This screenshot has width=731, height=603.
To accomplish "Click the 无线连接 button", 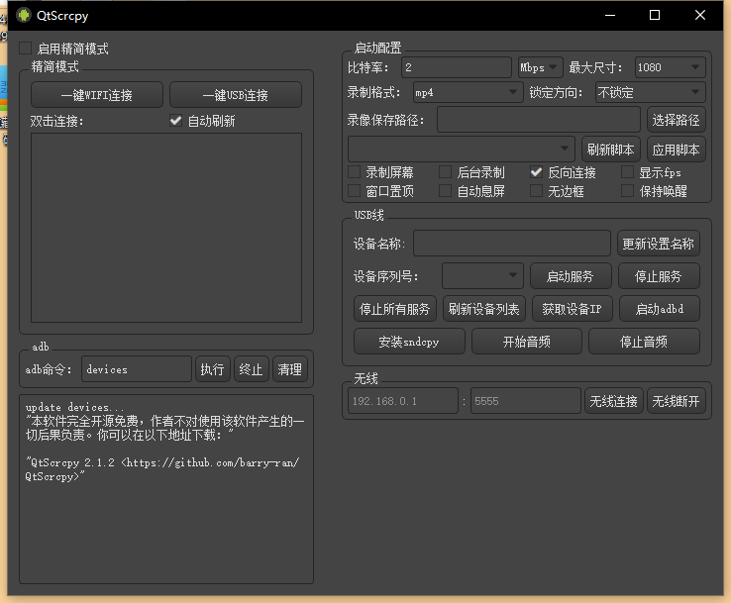I will (614, 401).
